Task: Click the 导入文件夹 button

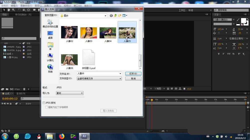Action: pos(108,111)
